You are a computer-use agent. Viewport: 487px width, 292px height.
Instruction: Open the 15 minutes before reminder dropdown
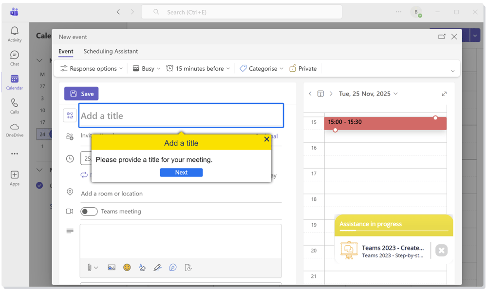198,68
